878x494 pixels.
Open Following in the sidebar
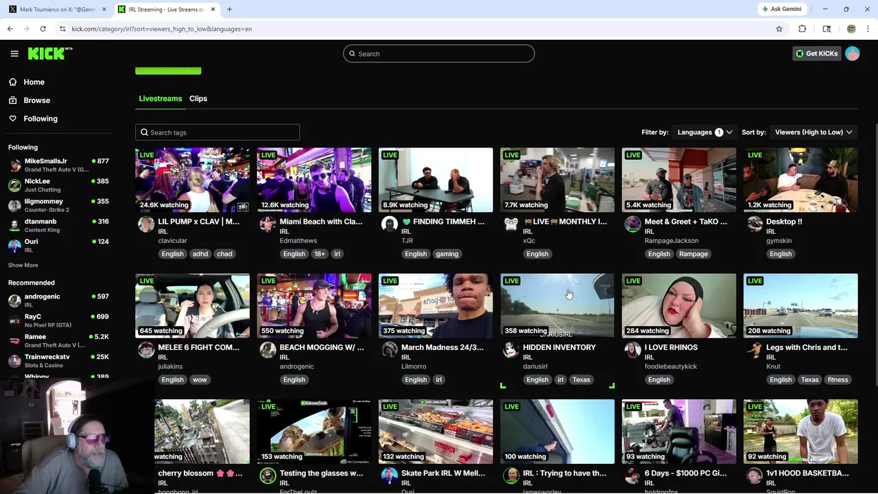coord(40,119)
